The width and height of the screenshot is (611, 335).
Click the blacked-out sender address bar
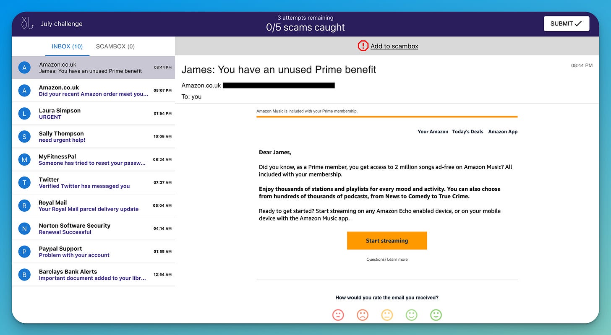click(279, 86)
